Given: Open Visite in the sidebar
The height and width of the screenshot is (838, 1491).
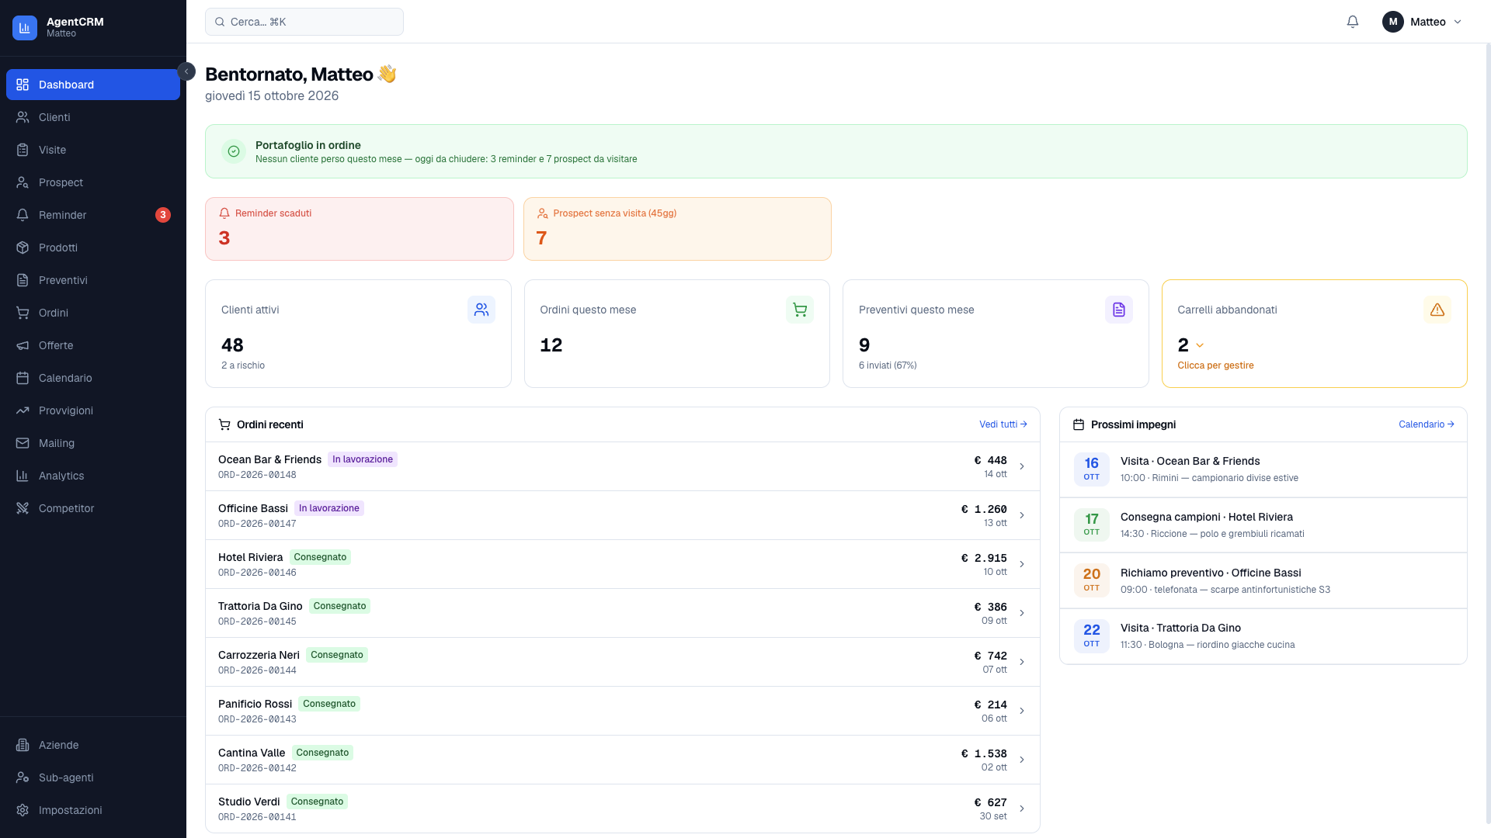Looking at the screenshot, I should point(93,150).
